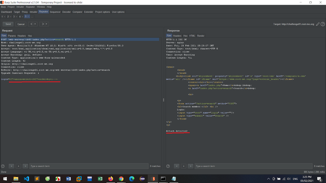Screen dimensions: 326x183
Task: Open Firefox from the taskbar
Action: (x=111, y=179)
